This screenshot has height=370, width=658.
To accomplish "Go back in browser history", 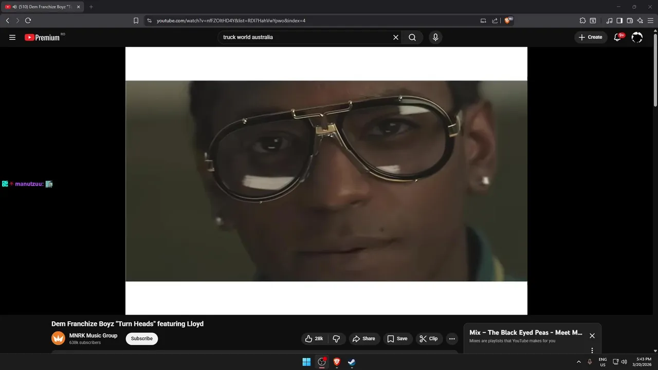I will [7, 21].
